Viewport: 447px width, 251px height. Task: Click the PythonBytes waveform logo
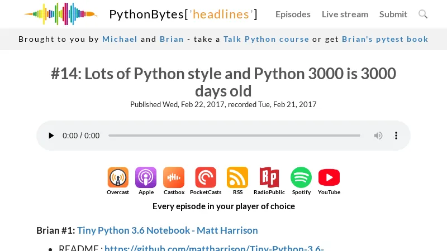[x=60, y=14]
